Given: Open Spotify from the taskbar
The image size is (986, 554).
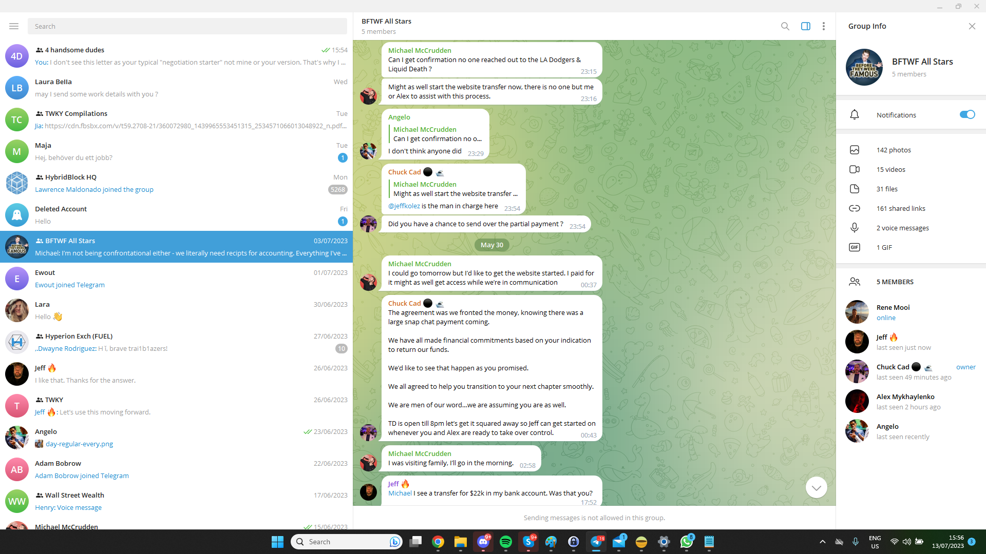Looking at the screenshot, I should pyautogui.click(x=505, y=542).
